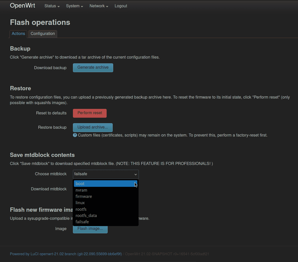Click the Choose mtdblock label
This screenshot has height=262, width=298.
click(51, 174)
